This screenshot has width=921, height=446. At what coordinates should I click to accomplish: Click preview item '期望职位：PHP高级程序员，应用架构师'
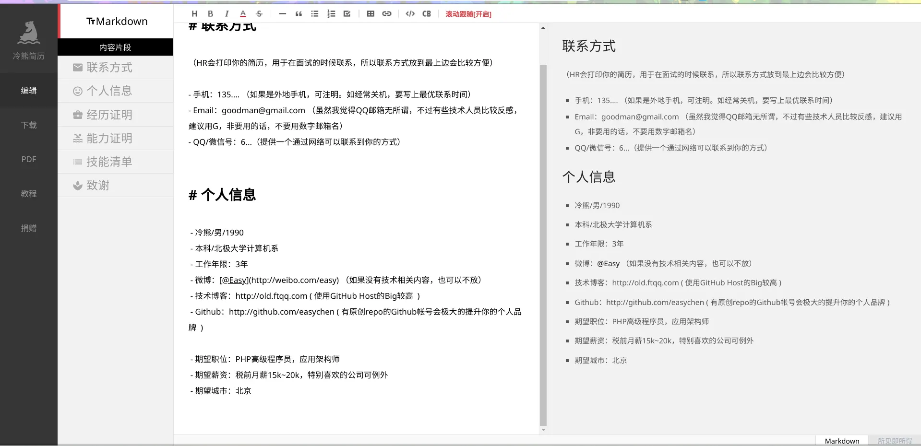pyautogui.click(x=642, y=321)
